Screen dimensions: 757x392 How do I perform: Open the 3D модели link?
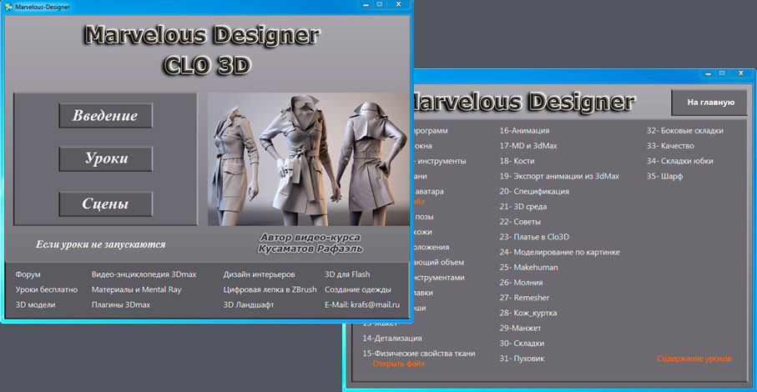[35, 304]
